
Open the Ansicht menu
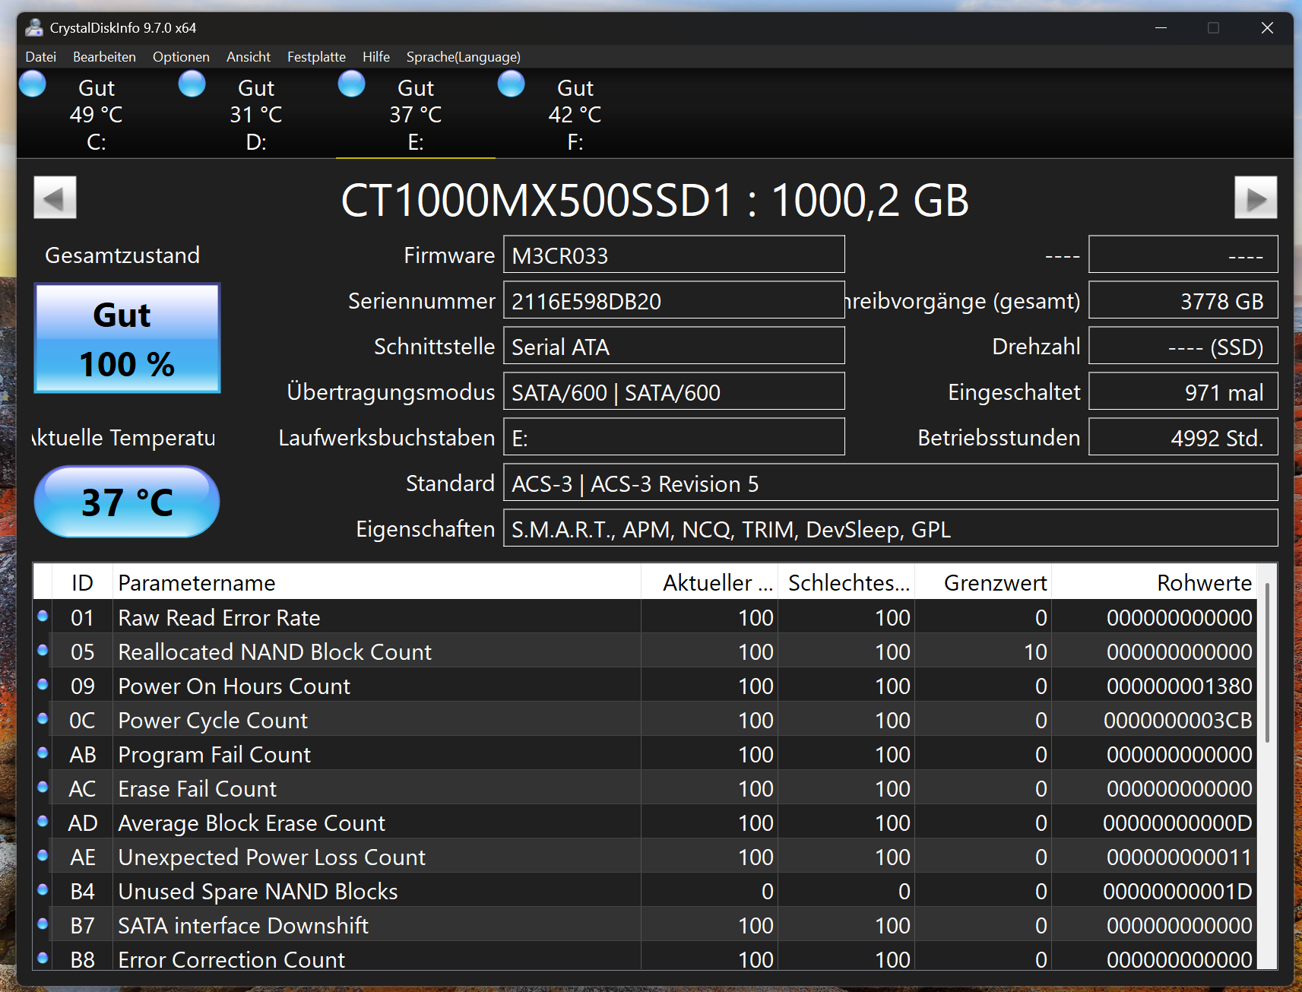coord(249,57)
